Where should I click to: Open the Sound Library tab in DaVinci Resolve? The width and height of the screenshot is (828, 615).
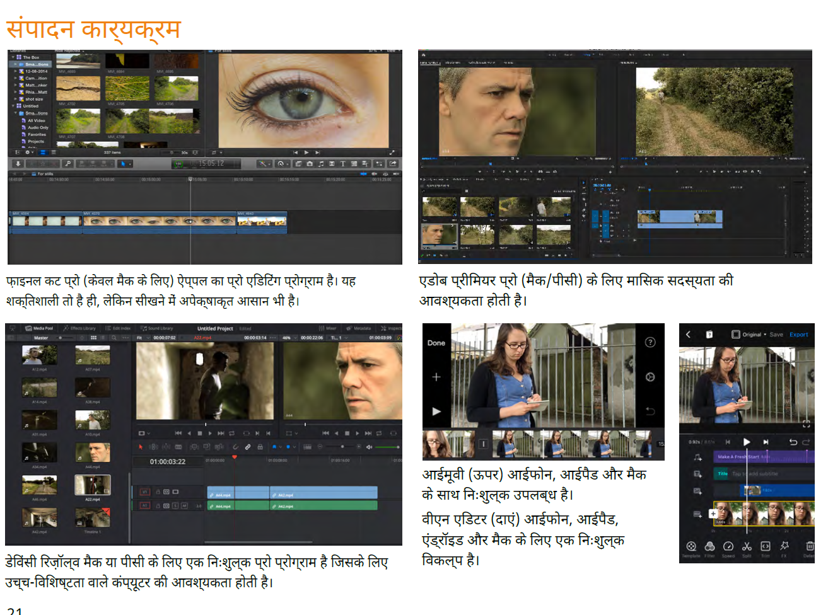(x=157, y=328)
